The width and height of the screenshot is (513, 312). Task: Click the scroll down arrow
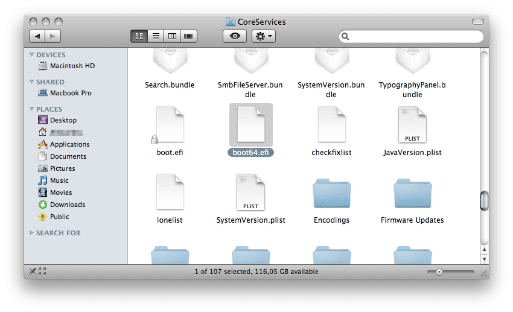click(x=484, y=259)
